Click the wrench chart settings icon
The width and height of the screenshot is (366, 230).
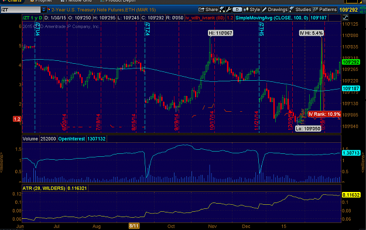pyautogui.click(x=228, y=9)
